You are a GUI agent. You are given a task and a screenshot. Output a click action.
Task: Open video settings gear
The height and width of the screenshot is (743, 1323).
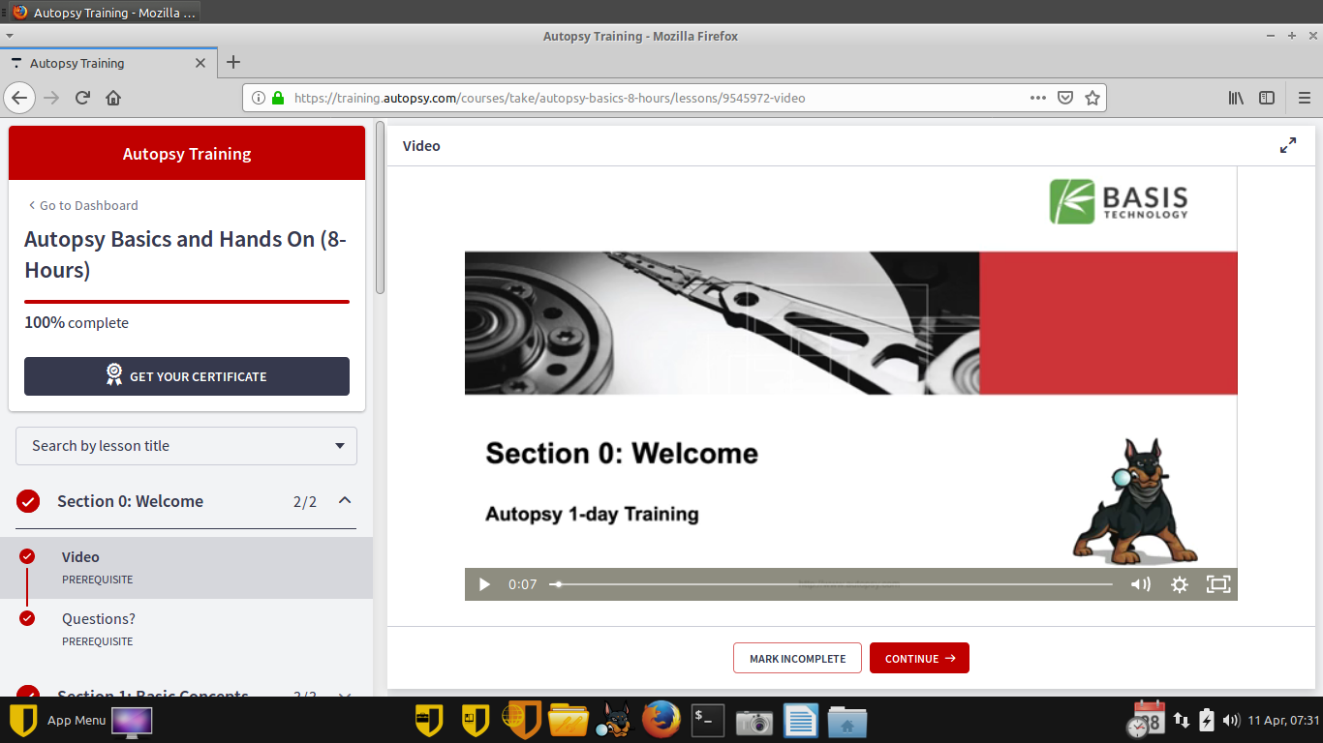pyautogui.click(x=1179, y=584)
